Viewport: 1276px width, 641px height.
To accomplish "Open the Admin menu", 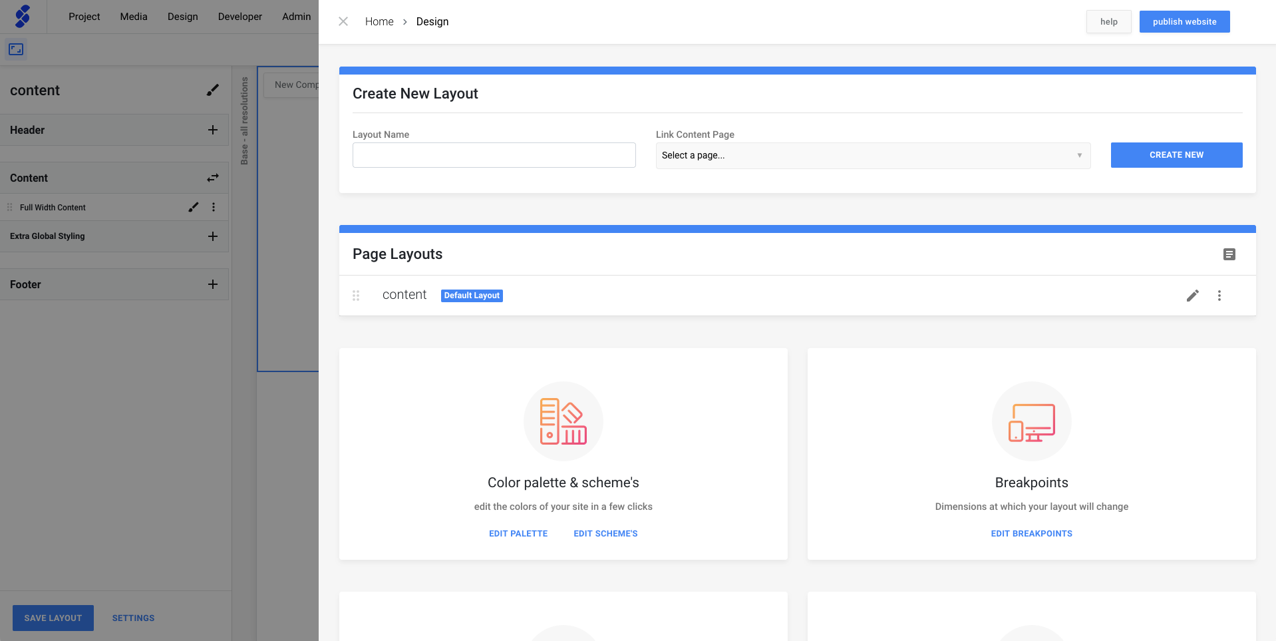I will point(297,17).
